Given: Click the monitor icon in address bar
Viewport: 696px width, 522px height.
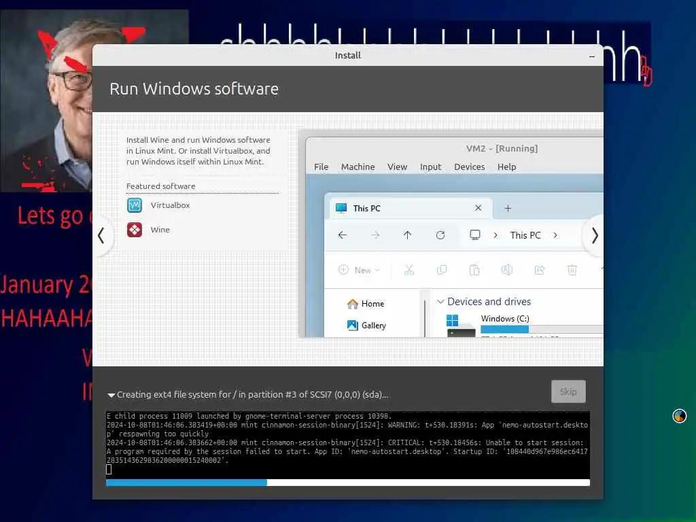Looking at the screenshot, I should click(475, 234).
